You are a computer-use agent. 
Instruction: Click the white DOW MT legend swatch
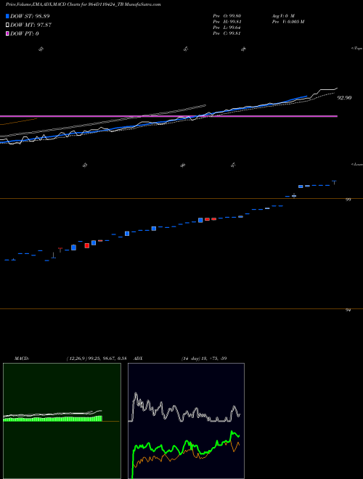[7, 25]
